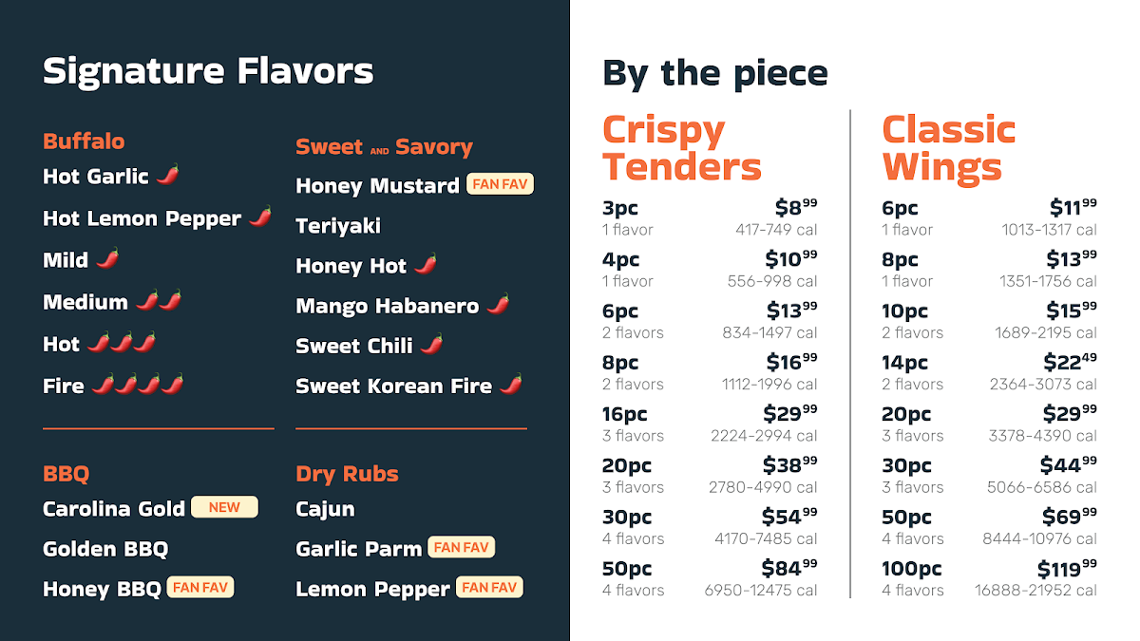This screenshot has height=641, width=1140.
Task: Select the chili icon beside Mango Habanero
Action: tap(498, 304)
